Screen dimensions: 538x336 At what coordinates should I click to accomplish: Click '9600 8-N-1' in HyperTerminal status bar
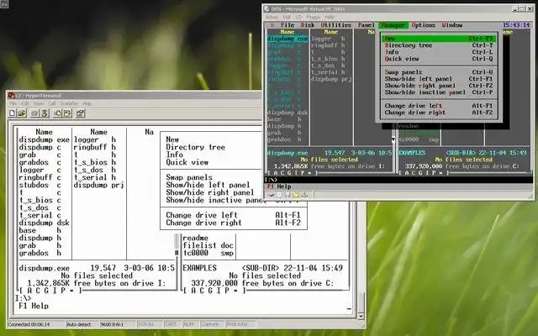pos(112,324)
